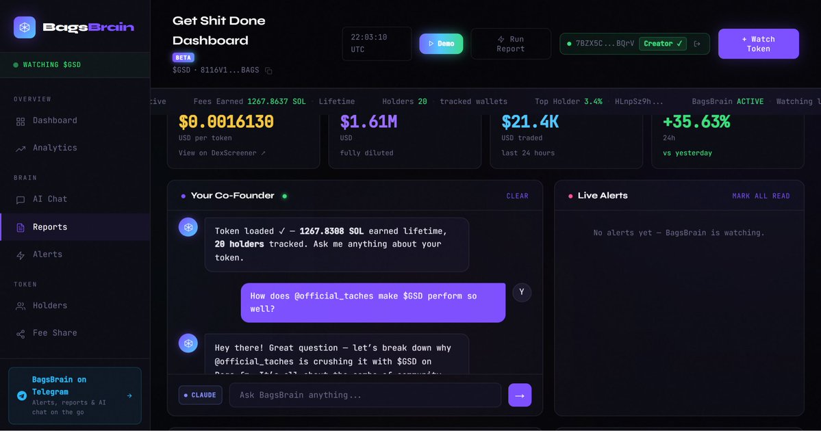821x431 pixels.
Task: Click the Your Co-Founder heading
Action: tap(233, 196)
